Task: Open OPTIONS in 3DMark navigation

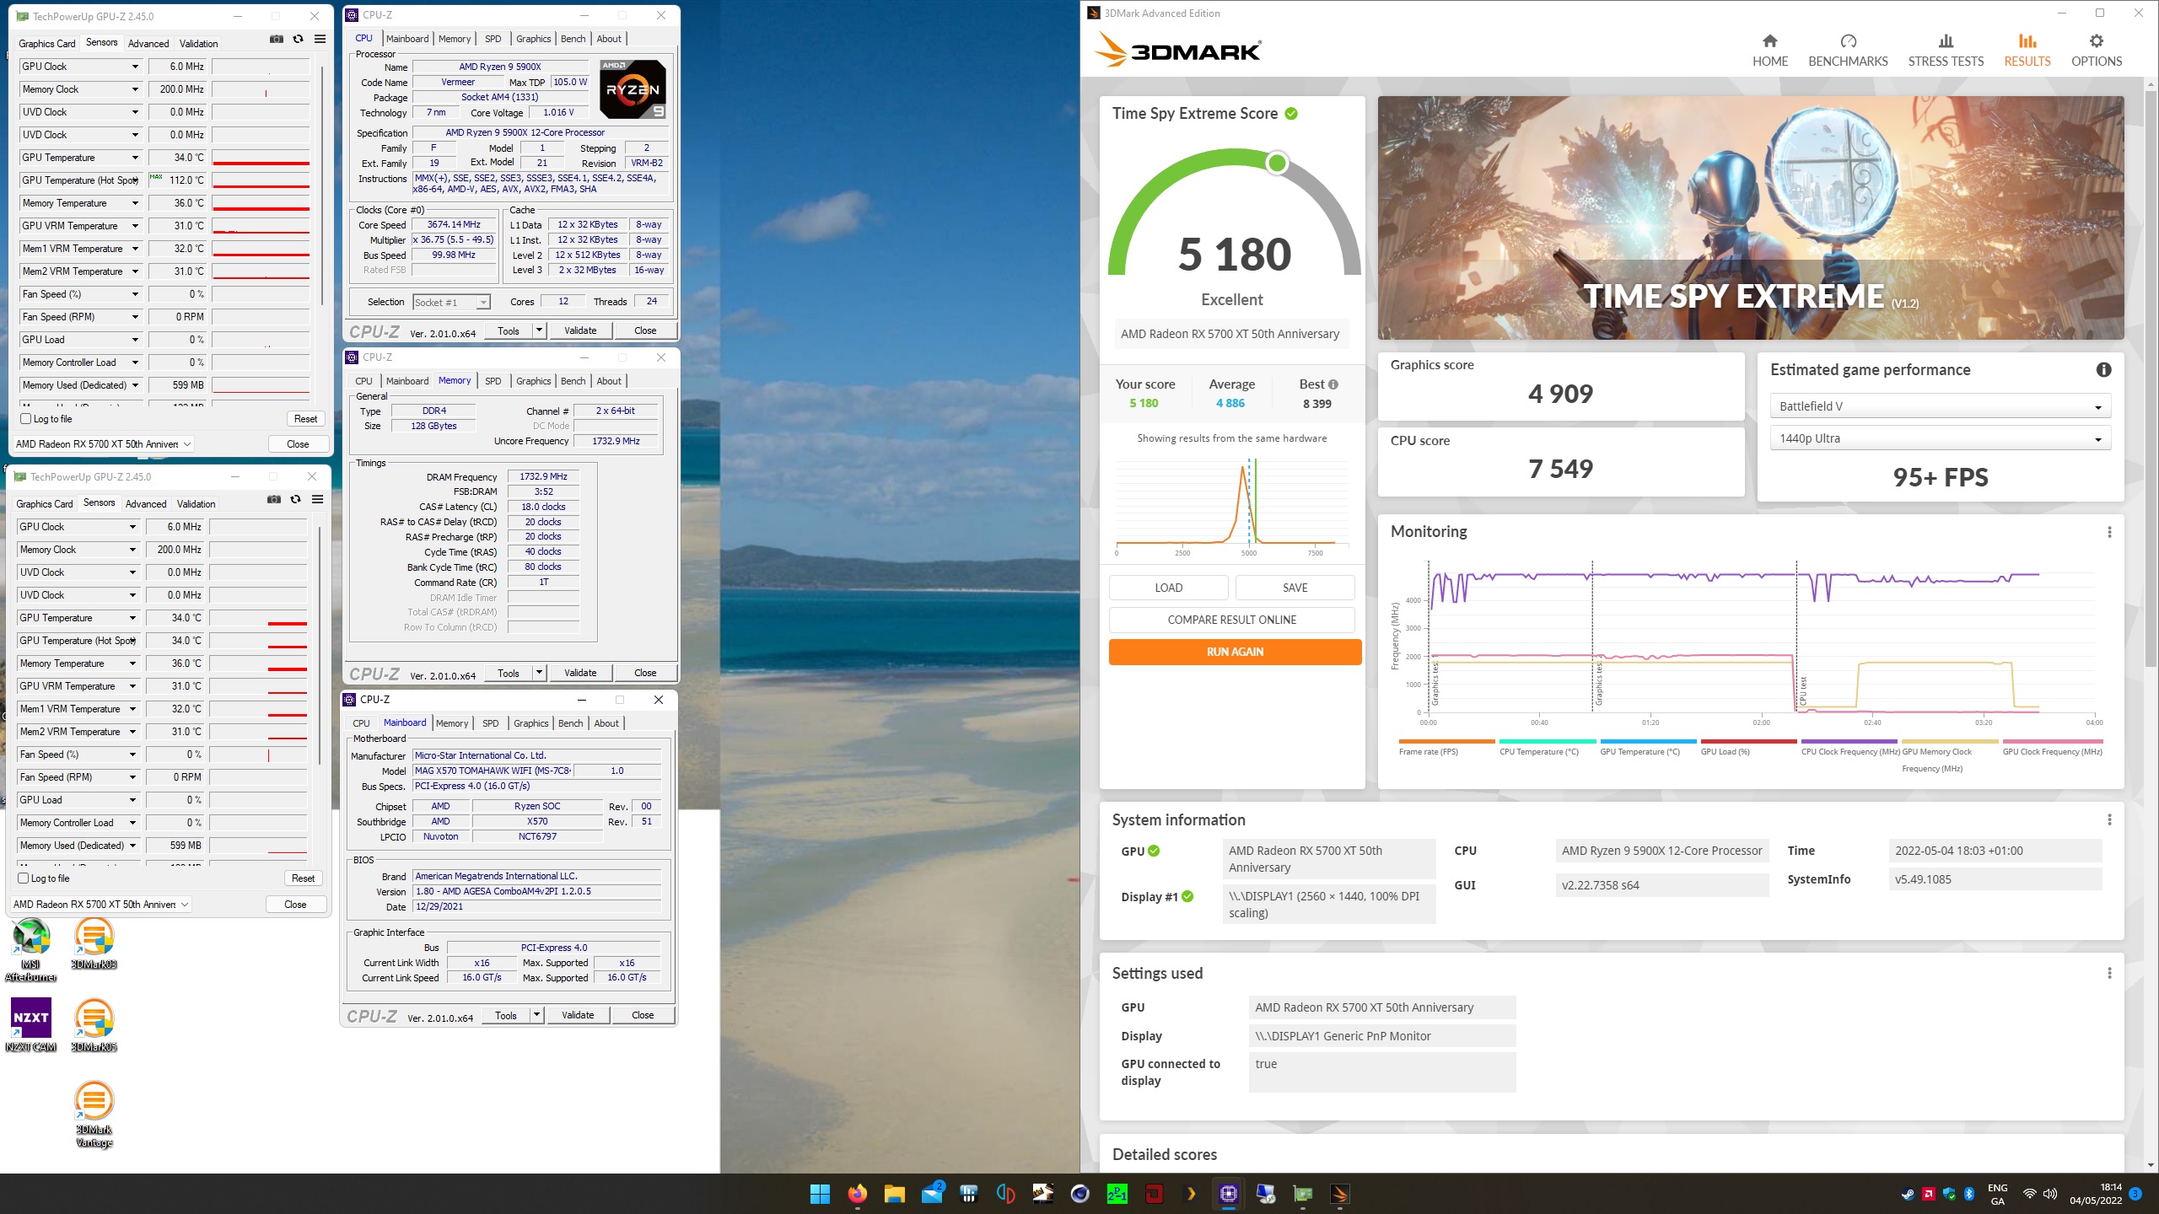Action: coord(2096,51)
